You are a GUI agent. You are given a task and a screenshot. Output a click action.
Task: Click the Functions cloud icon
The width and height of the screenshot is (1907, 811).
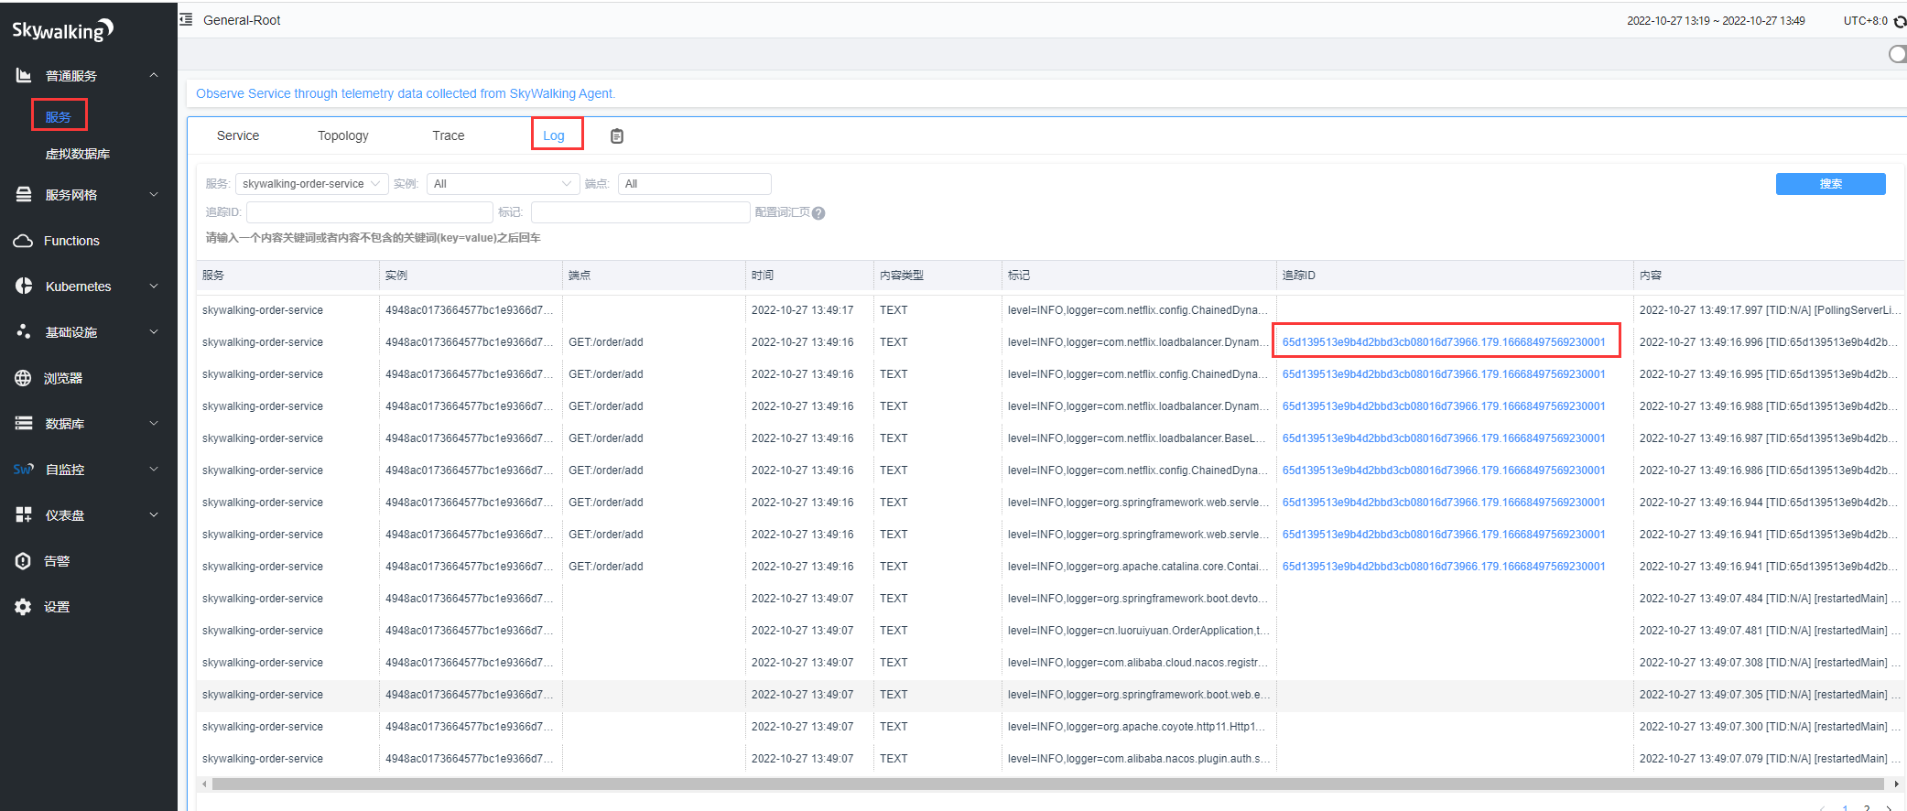[23, 241]
